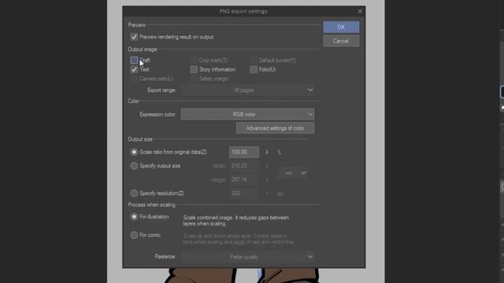Enable the Draft checkbox
This screenshot has width=504, height=283.
pyautogui.click(x=134, y=61)
